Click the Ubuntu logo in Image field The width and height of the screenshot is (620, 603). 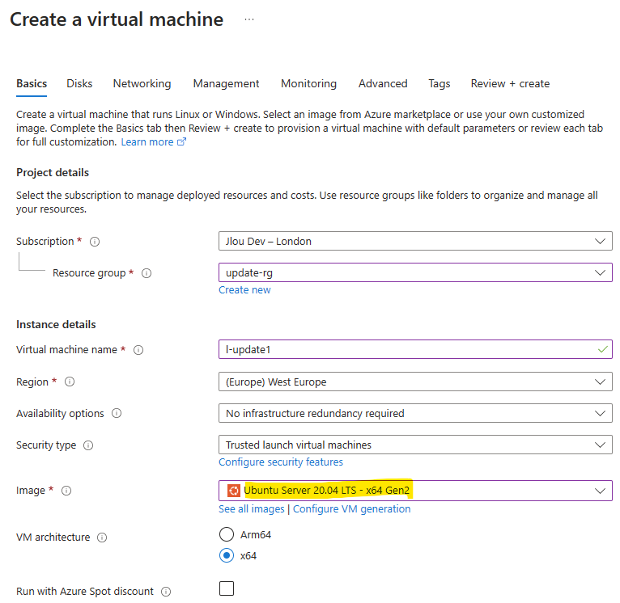[233, 491]
